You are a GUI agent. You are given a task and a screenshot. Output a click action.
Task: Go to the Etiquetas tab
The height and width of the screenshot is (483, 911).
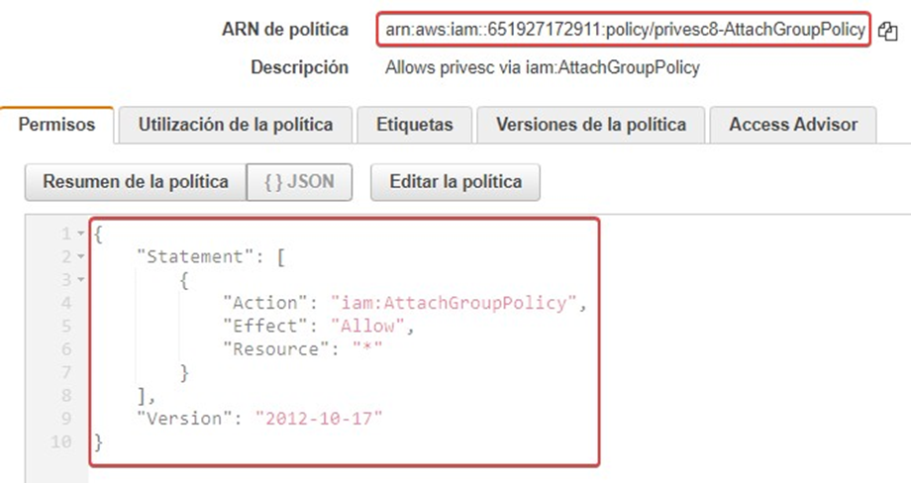click(x=414, y=126)
